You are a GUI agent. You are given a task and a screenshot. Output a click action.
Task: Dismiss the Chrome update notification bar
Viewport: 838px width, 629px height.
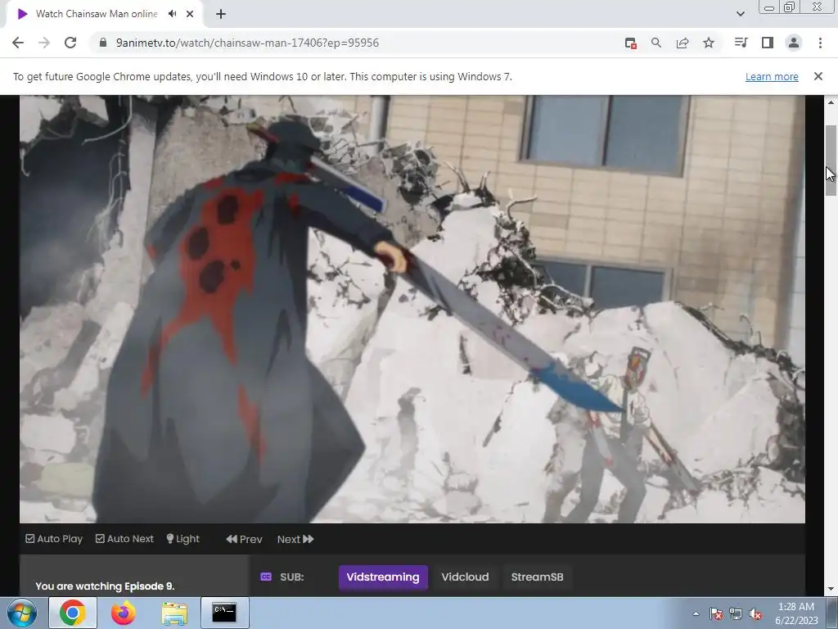point(818,76)
